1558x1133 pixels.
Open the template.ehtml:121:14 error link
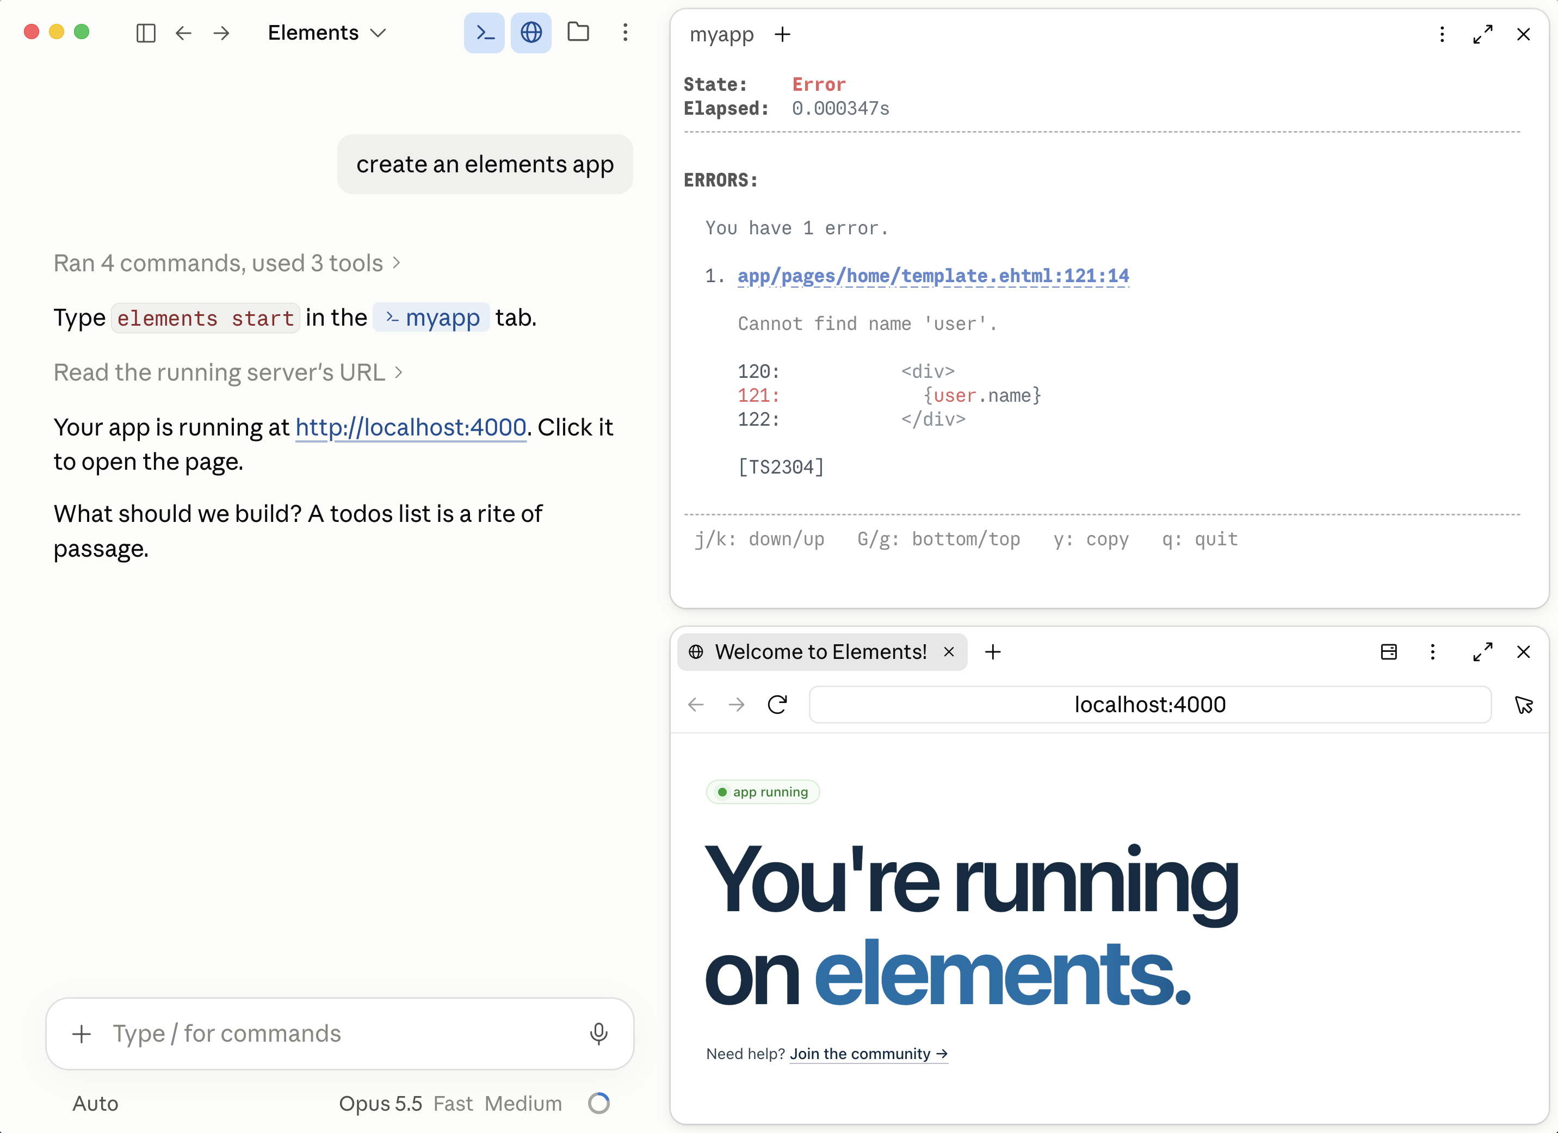pyautogui.click(x=933, y=276)
